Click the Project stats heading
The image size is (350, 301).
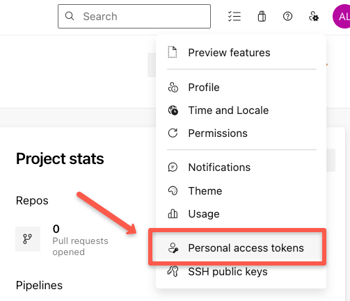click(x=60, y=159)
